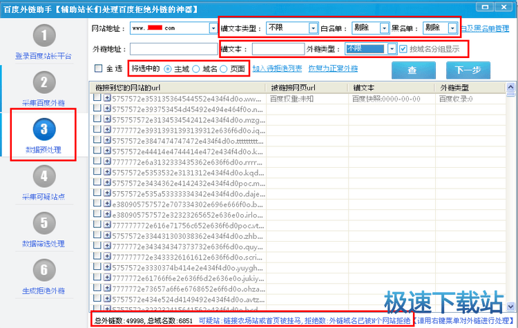Select step 3 数据预处理

[44, 135]
